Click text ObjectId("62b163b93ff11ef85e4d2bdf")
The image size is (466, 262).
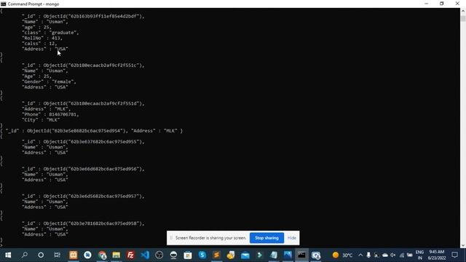pyautogui.click(x=92, y=16)
